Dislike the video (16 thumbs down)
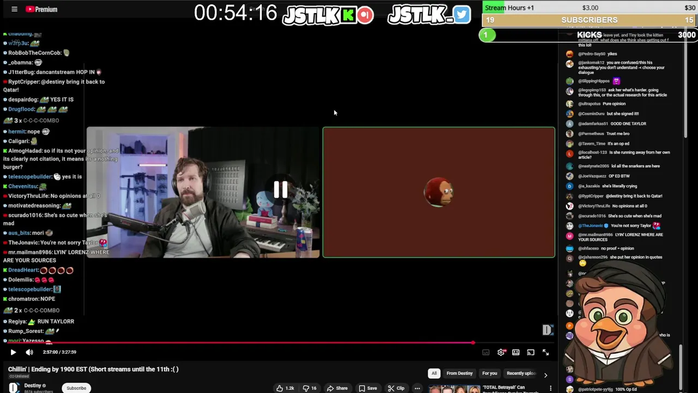The width and height of the screenshot is (698, 393). pos(311,388)
